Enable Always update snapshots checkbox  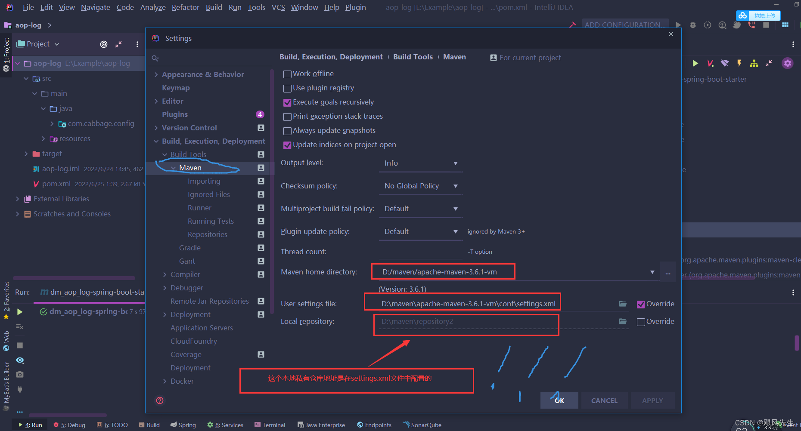(287, 131)
